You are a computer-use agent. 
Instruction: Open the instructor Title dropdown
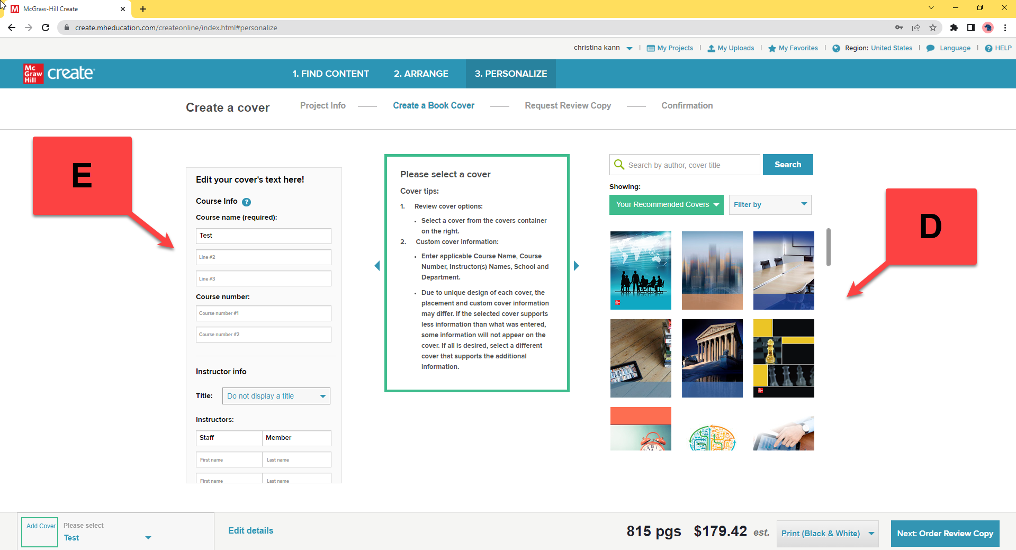tap(276, 396)
